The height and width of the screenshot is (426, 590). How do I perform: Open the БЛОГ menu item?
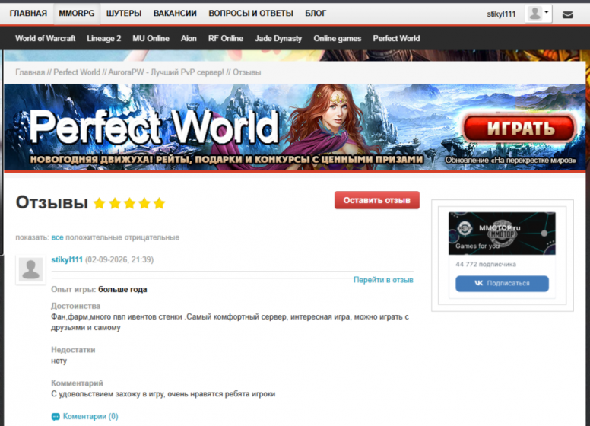click(316, 14)
